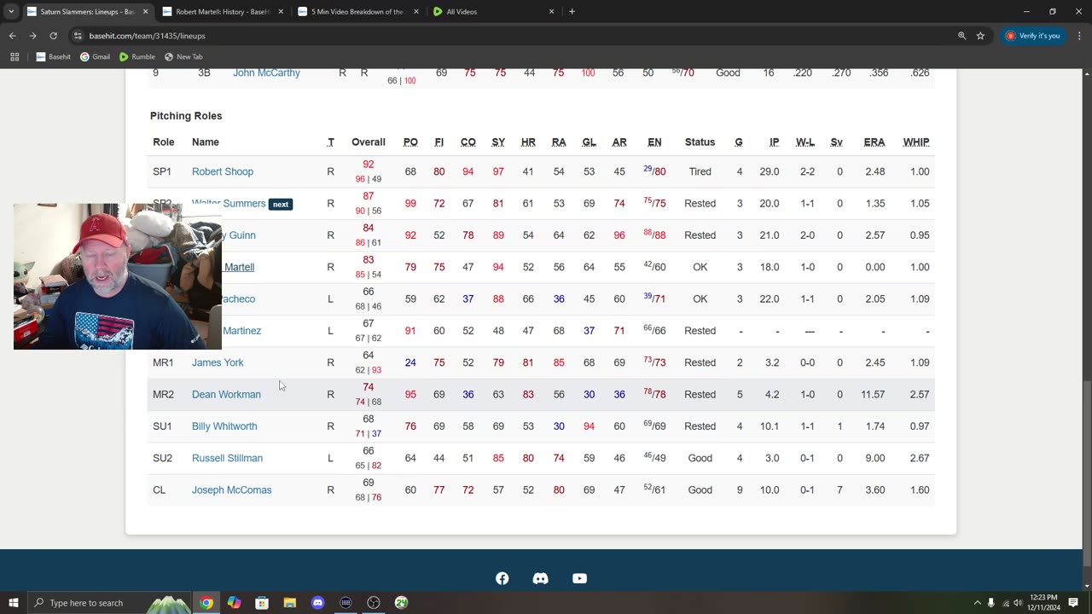This screenshot has height=614, width=1092.
Task: Go back with the browser back arrow
Action: click(x=12, y=36)
